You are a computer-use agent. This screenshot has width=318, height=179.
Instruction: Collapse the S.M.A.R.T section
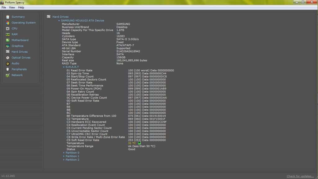[64, 67]
